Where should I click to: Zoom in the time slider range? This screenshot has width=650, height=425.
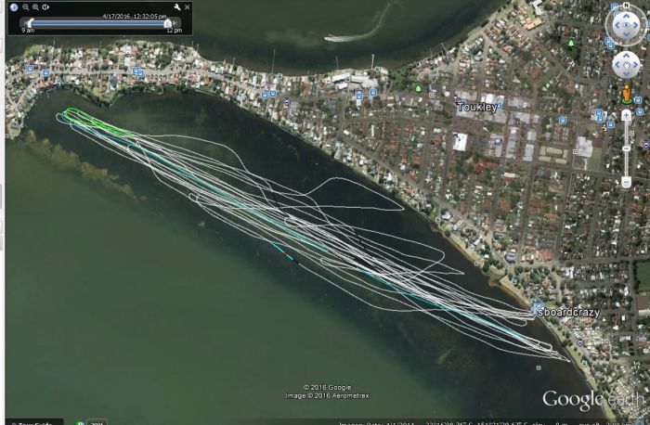point(35,7)
